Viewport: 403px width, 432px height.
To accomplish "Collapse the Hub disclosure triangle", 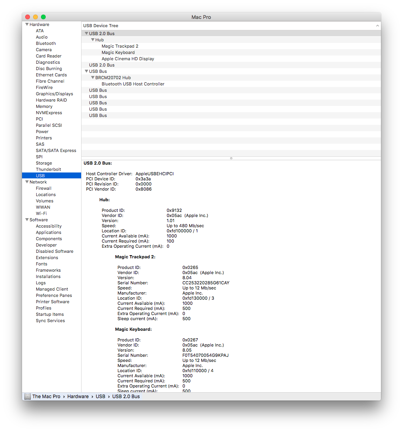I will pyautogui.click(x=93, y=40).
